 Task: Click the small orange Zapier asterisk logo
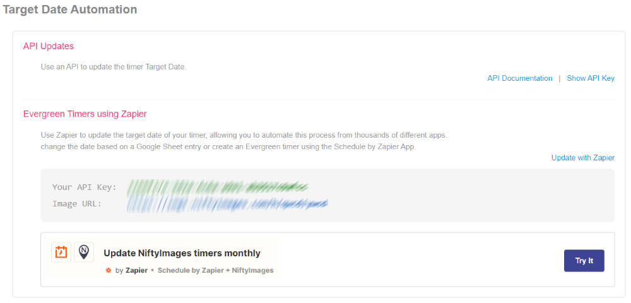coord(108,270)
